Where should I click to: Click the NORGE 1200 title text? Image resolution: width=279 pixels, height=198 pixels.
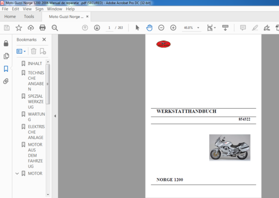(170, 180)
